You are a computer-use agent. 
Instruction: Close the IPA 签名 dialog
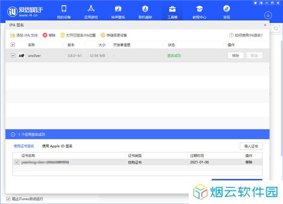point(265,25)
